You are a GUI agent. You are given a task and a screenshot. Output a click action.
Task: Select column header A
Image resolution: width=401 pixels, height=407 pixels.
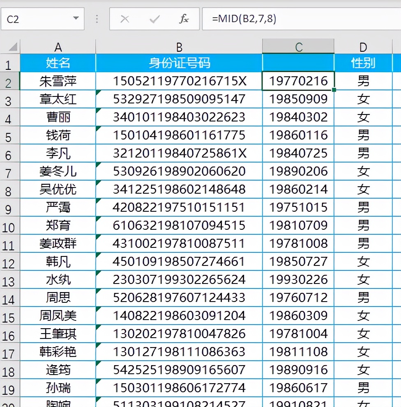(58, 46)
